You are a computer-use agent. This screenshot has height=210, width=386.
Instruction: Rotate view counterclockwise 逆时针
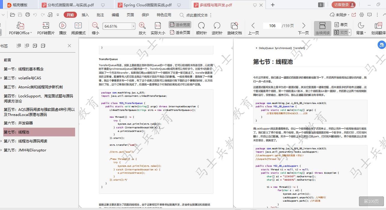coord(217,29)
